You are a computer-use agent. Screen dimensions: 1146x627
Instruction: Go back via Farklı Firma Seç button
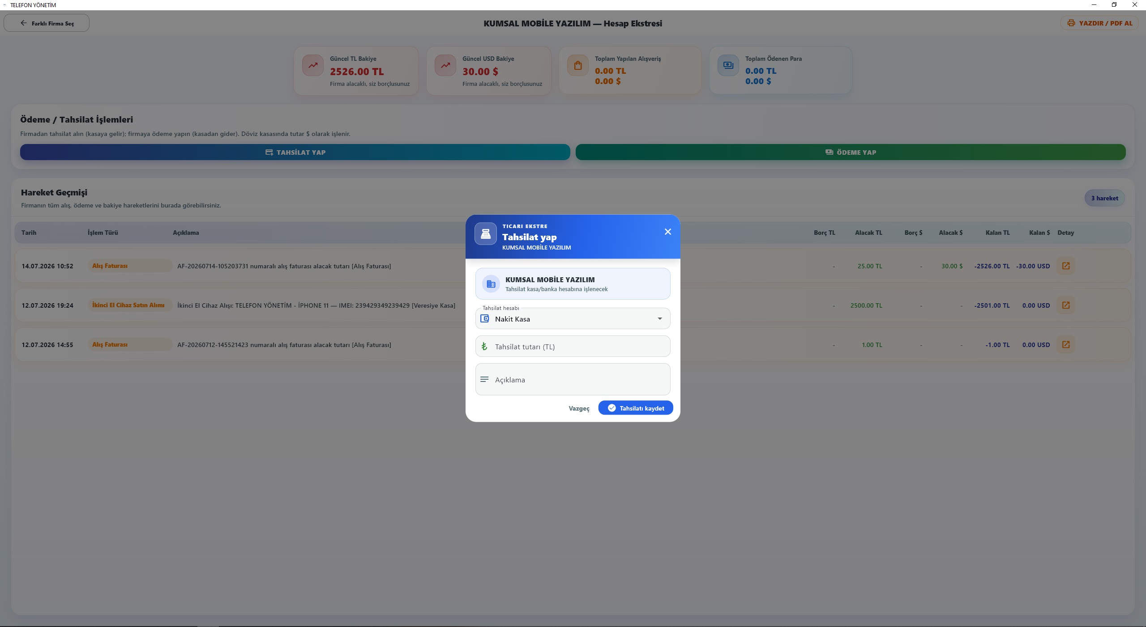coord(47,23)
